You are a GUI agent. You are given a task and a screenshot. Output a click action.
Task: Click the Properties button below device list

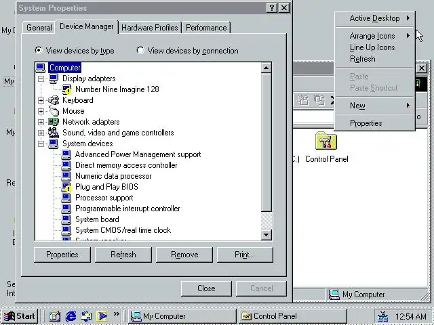(62, 255)
